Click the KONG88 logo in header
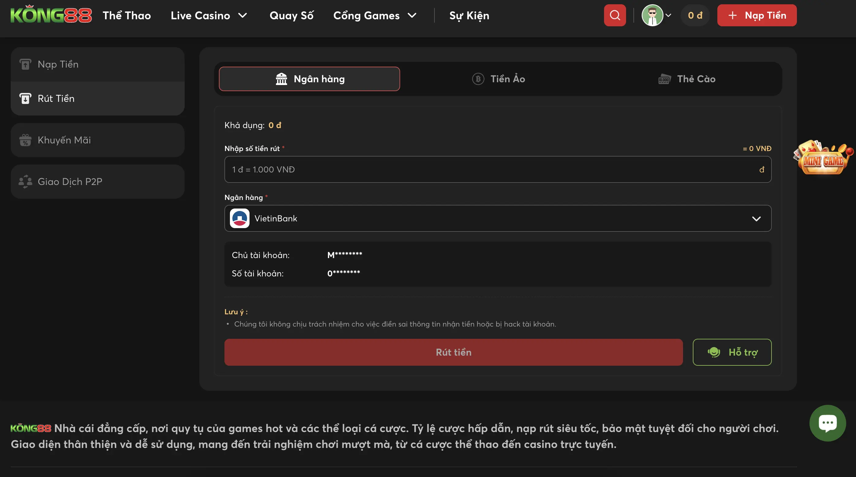The width and height of the screenshot is (856, 477). coord(51,15)
